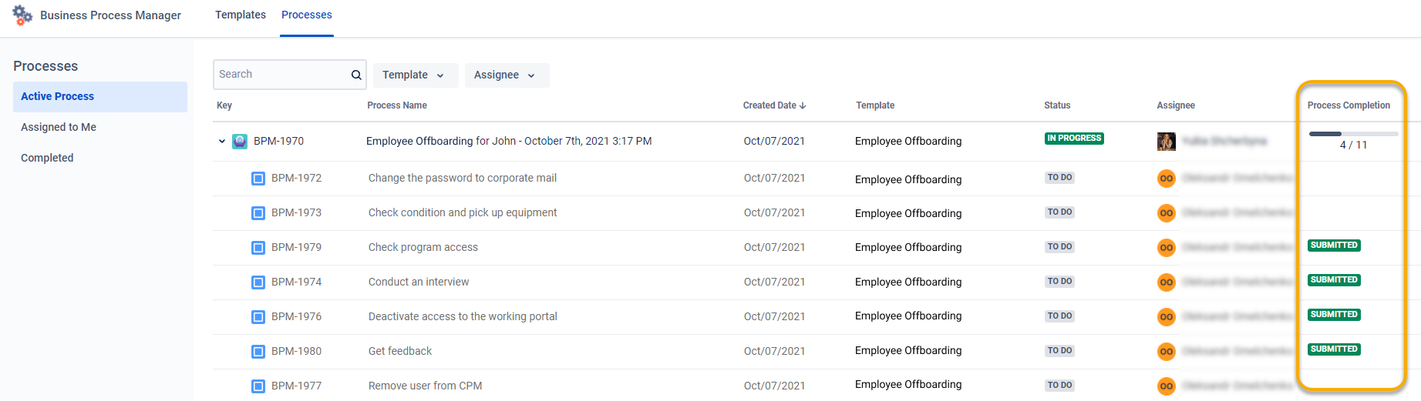This screenshot has height=401, width=1421.
Task: Click the OO avatar in BPM-1977 row
Action: click(x=1167, y=386)
